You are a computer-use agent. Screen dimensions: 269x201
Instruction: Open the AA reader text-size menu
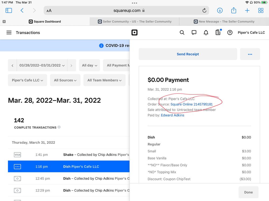(49, 10)
